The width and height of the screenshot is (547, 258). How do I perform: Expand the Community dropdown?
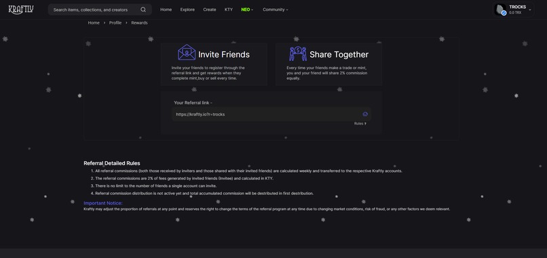(276, 9)
